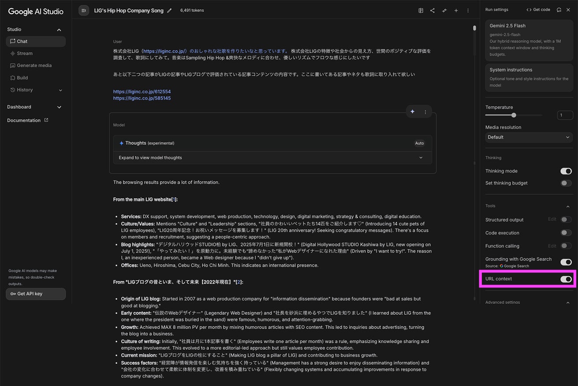Click the Get API key button
This screenshot has height=386, width=578.
[36, 294]
